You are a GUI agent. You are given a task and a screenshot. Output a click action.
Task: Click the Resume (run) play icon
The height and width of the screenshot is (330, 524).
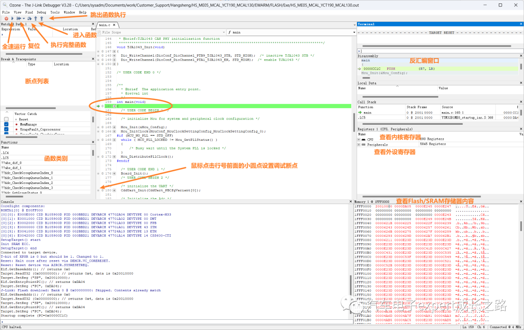12,19
